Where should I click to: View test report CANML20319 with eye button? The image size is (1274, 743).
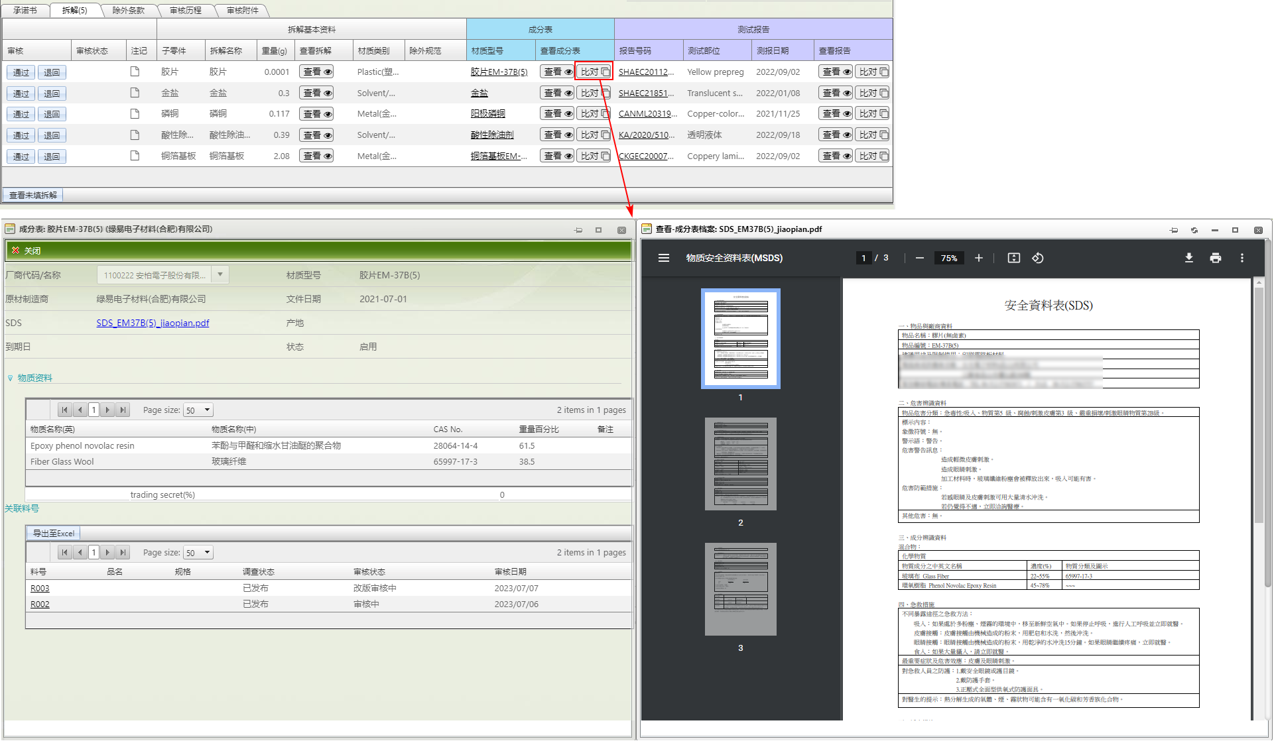[x=836, y=114]
